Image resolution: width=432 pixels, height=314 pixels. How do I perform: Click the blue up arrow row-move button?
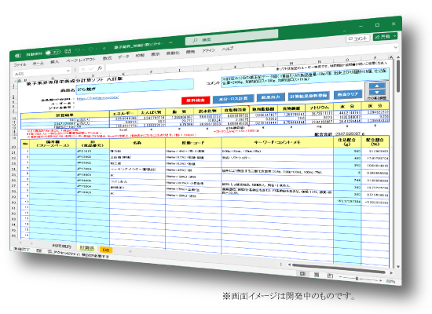(x=376, y=86)
